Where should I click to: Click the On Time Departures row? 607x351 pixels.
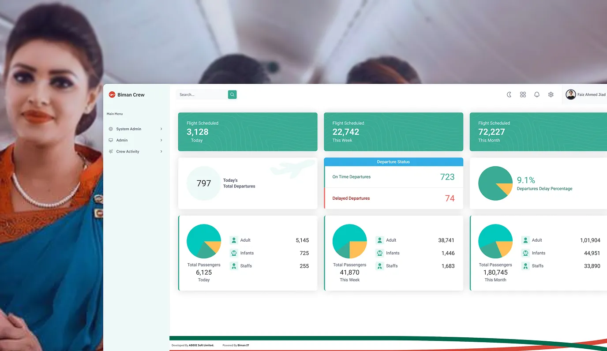[x=393, y=177]
